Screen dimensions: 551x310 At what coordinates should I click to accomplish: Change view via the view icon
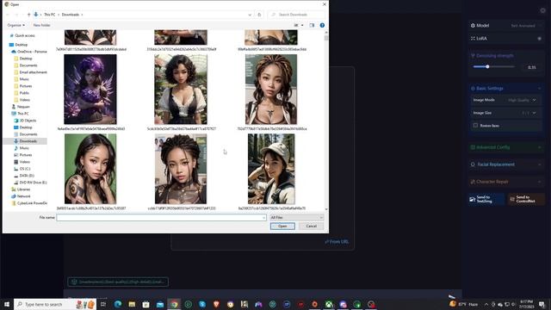(296, 25)
